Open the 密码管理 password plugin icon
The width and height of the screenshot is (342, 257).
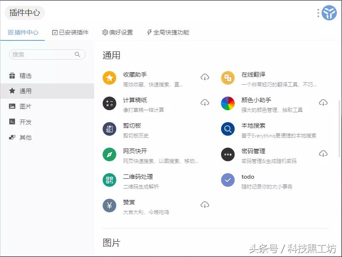click(228, 155)
